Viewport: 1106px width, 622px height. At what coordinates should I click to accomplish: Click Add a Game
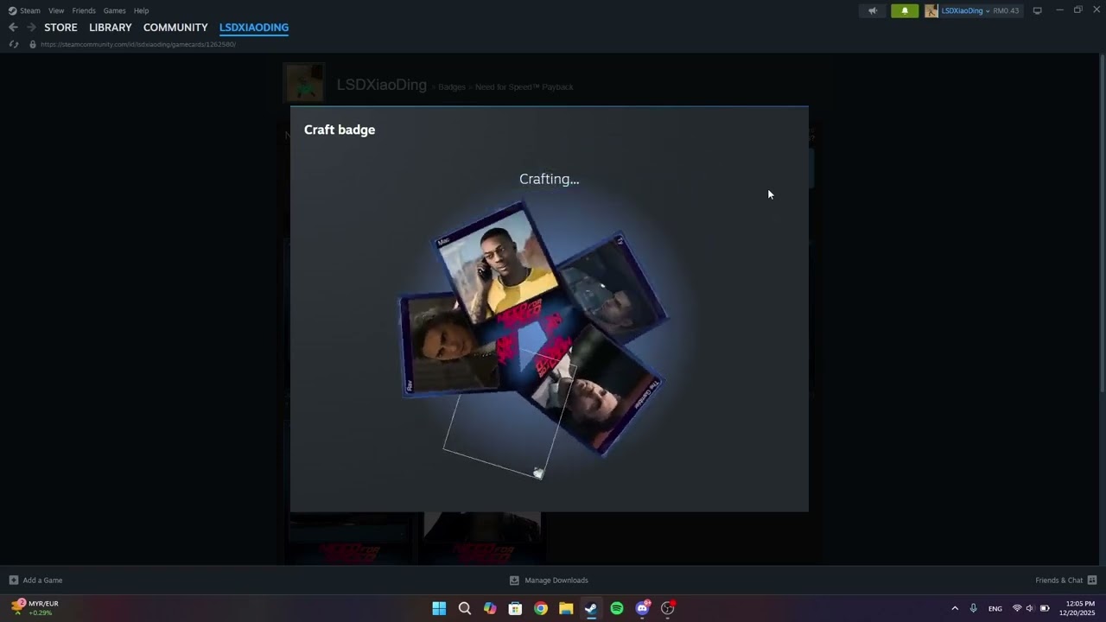35,581
